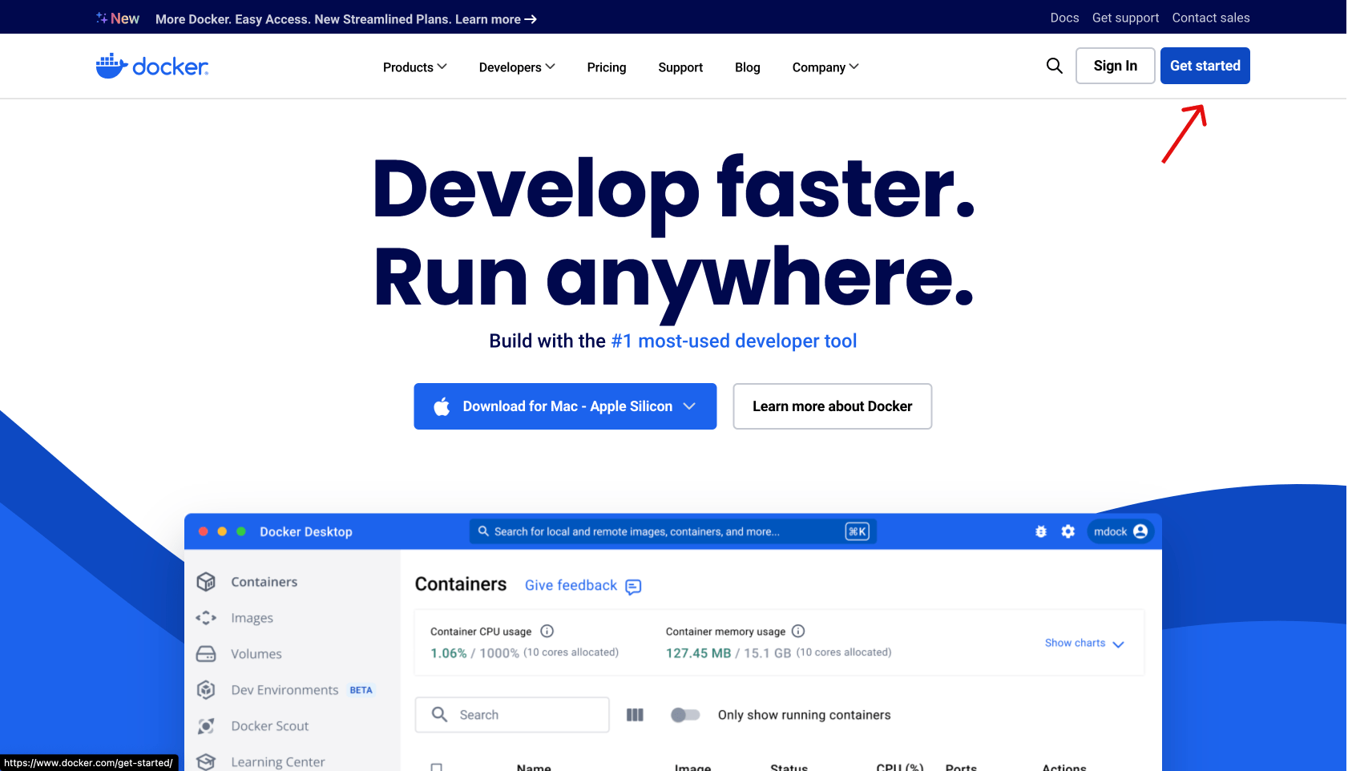
Task: Click the bug report icon in Docker Desktop
Action: pos(1040,531)
